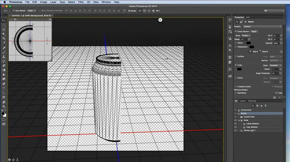
Task: Click the Coordinates icon in Properties header
Action: coord(245,22)
